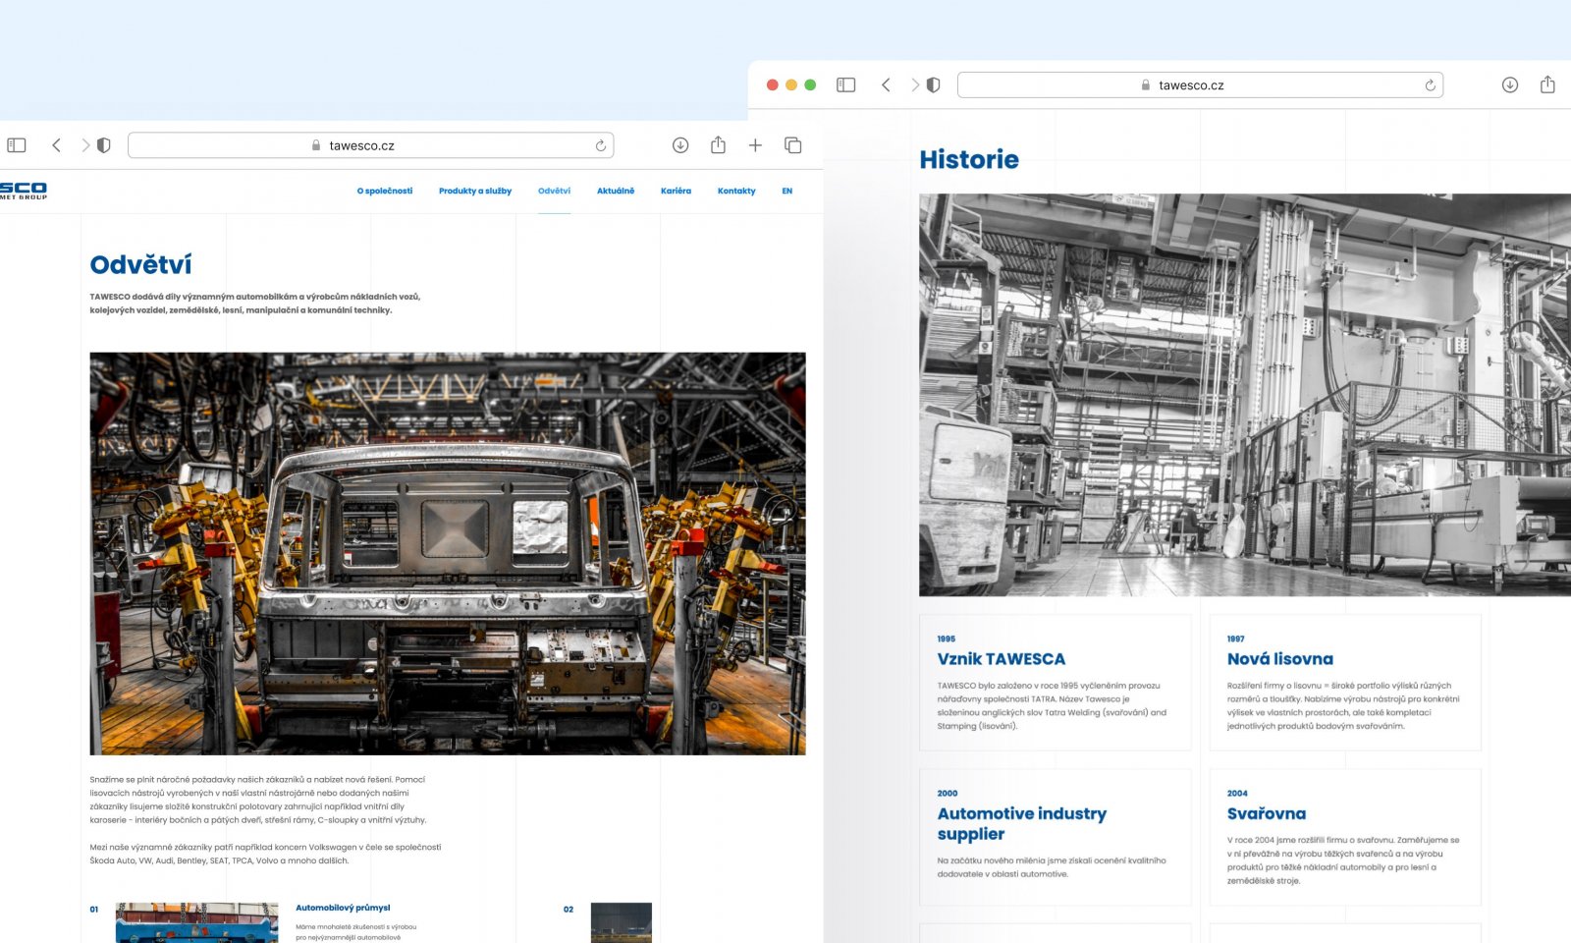This screenshot has height=943, width=1571.
Task: Click address bar in right Safari window
Action: tap(1200, 85)
